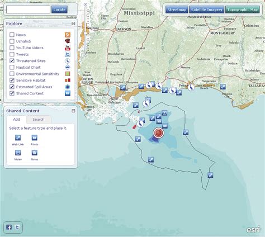Click the Facebook share icon

(x=9, y=227)
